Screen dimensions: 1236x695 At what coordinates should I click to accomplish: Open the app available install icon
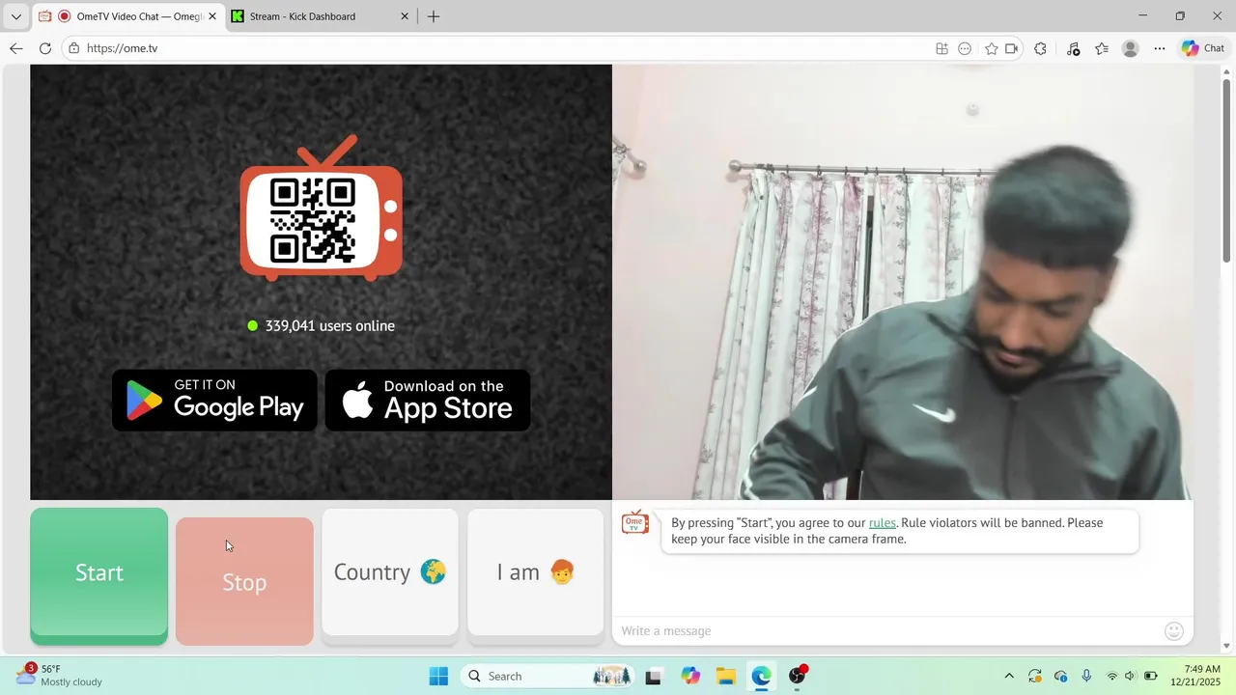[941, 48]
